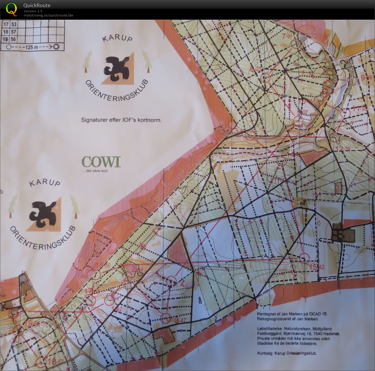Click the lower-left Karup Orienteringsklub bird emblem

coord(44,214)
